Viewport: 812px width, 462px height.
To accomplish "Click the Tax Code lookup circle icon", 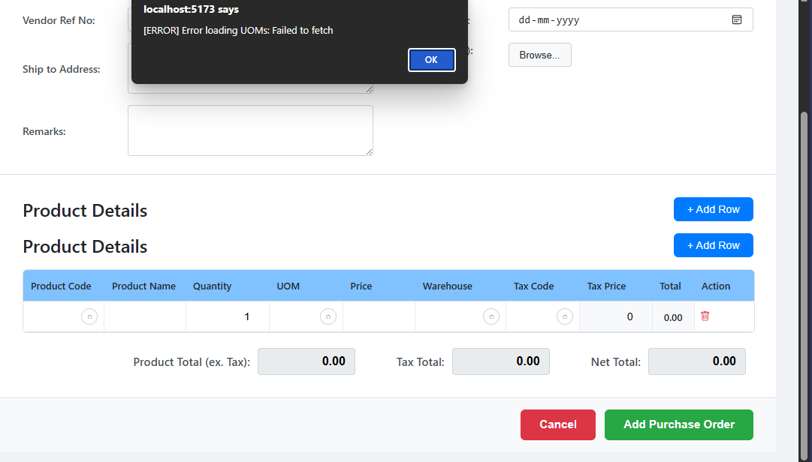I will click(565, 317).
